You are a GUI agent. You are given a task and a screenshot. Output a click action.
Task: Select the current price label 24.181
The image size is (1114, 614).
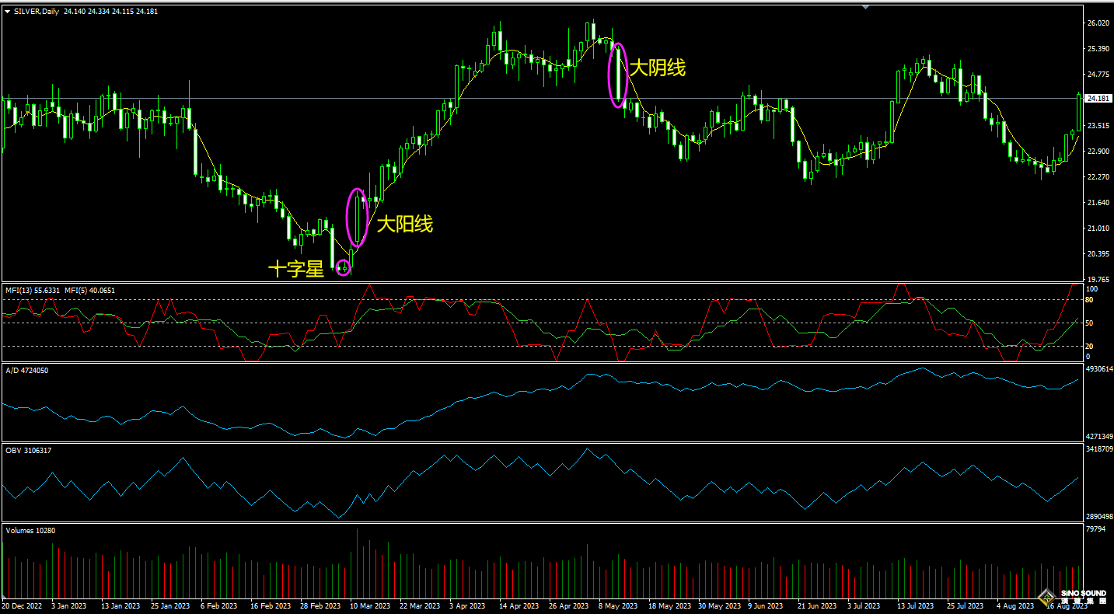click(1098, 99)
